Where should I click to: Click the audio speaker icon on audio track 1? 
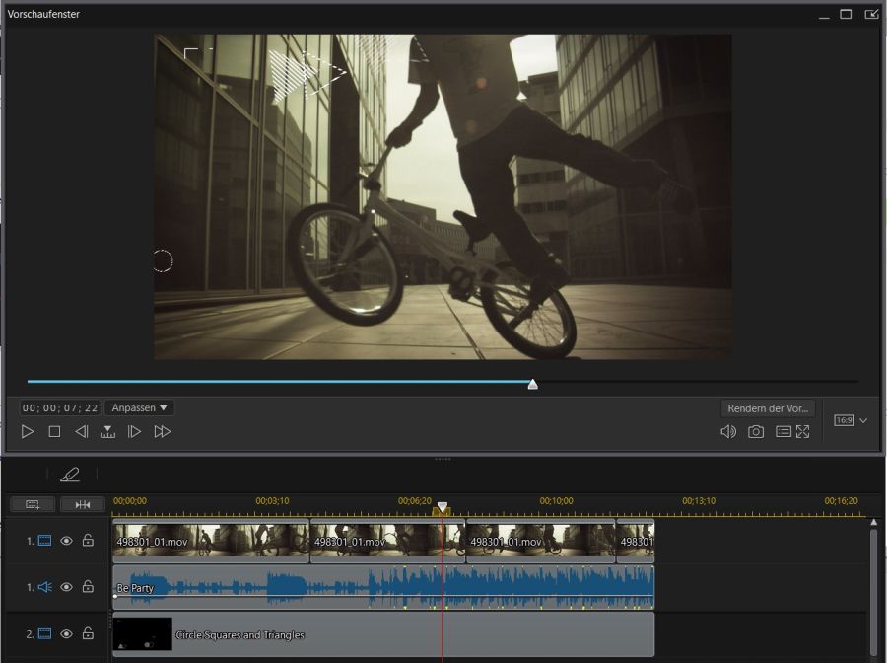click(43, 586)
